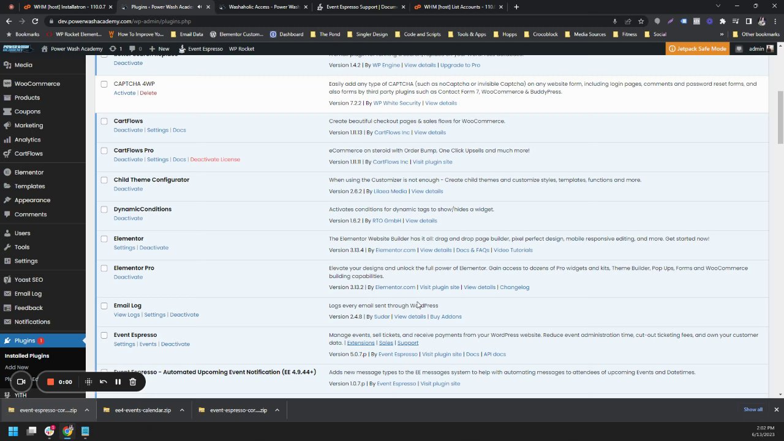Delete the recording with trash icon
The width and height of the screenshot is (784, 441).
pos(132,382)
